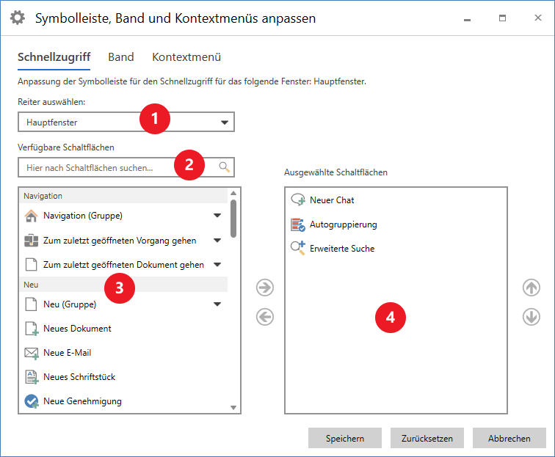The image size is (555, 457).
Task: Move selected button up with up arrow
Action: [532, 288]
